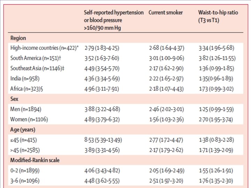
Task: Select the 3–6 (n=1096) row label
Action: (25, 181)
